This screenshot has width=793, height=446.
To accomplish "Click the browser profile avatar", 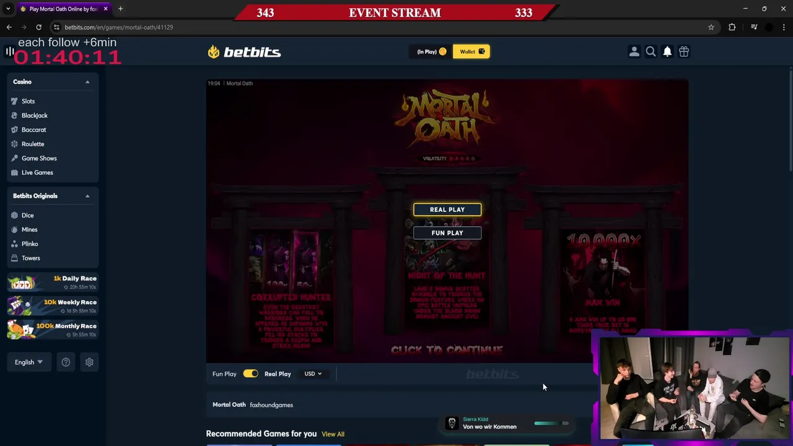I will click(769, 27).
